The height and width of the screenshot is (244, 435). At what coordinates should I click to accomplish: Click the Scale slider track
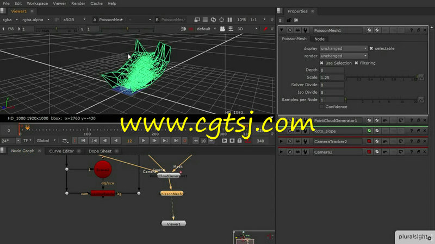click(382, 78)
